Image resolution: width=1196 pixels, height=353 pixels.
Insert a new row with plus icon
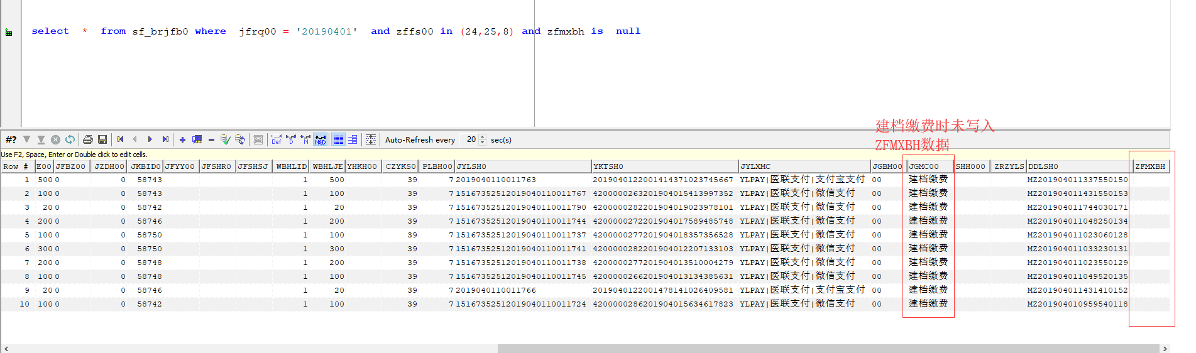tap(182, 139)
